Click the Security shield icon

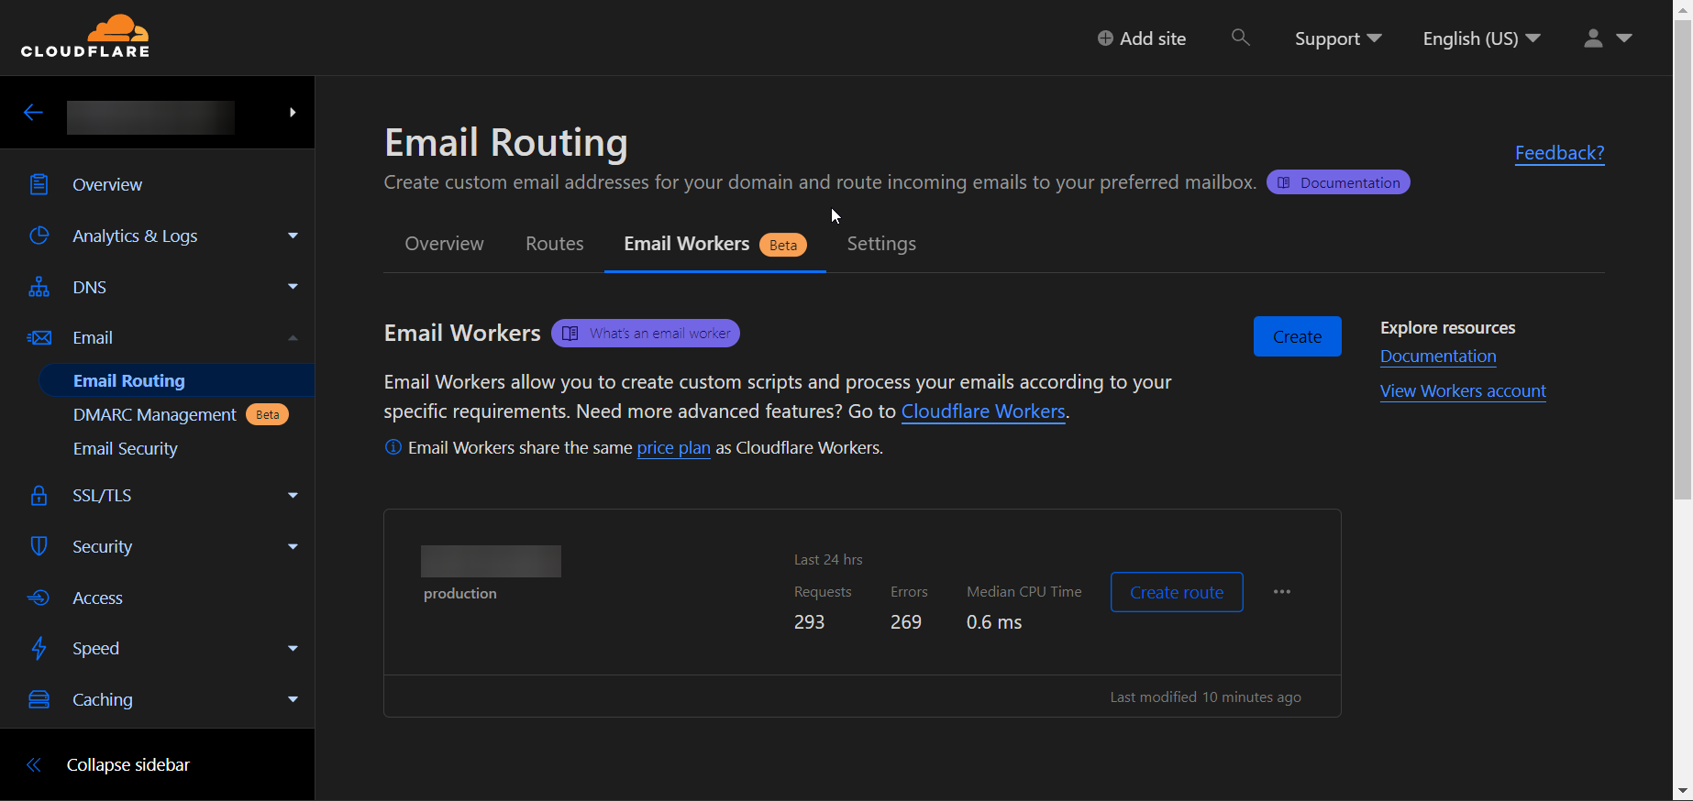click(39, 546)
